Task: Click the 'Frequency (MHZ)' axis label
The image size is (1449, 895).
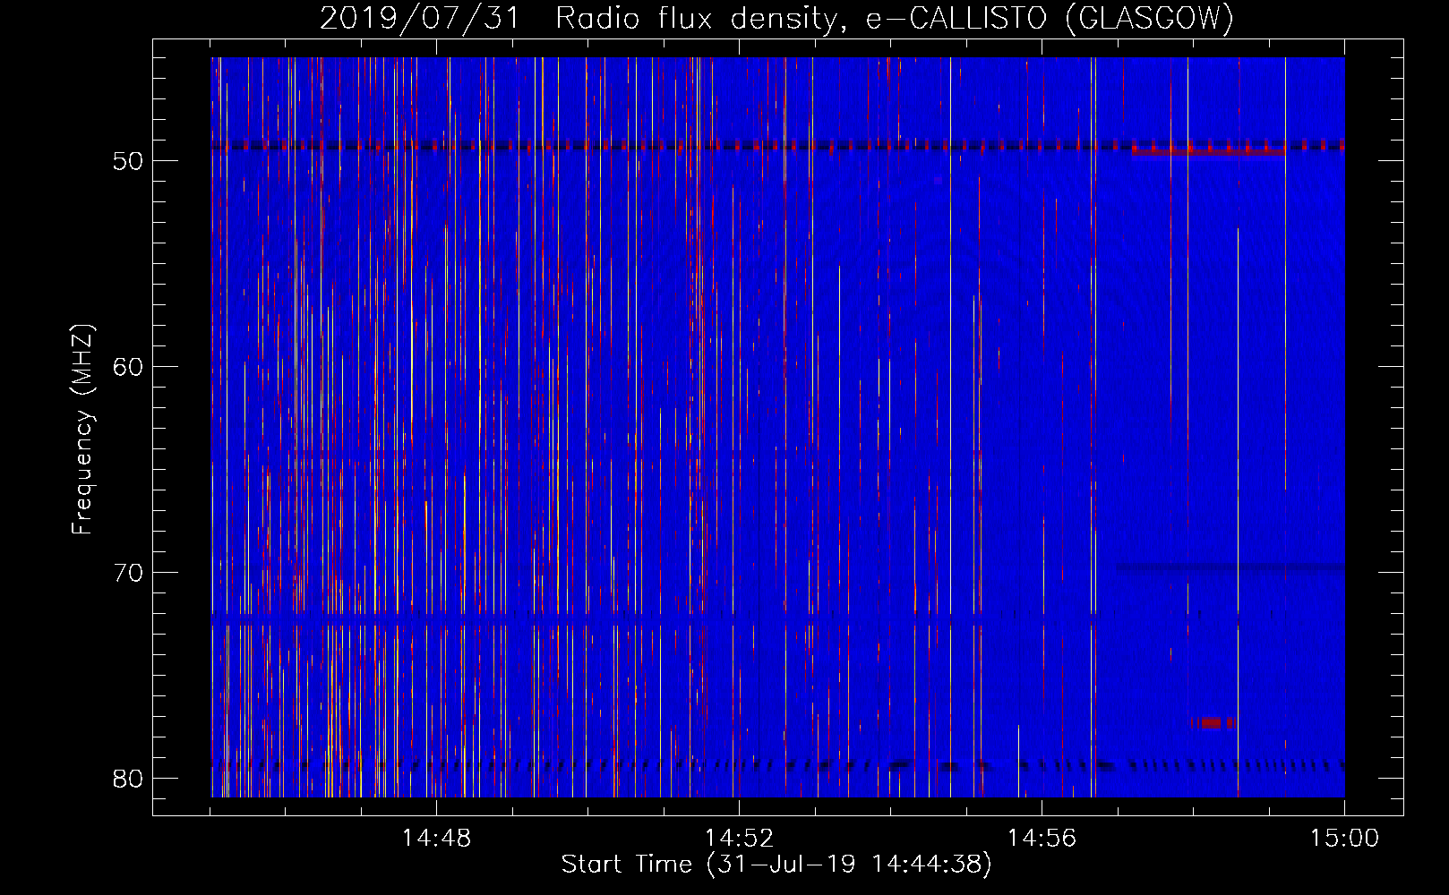Action: (x=81, y=430)
